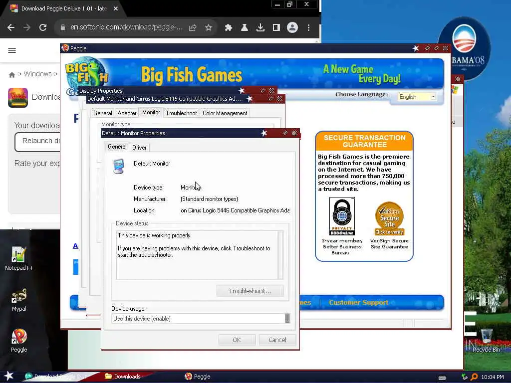Click the '(Standard monitor types)' manufacturer value
Screen dimensions: 511x383
pos(209,199)
